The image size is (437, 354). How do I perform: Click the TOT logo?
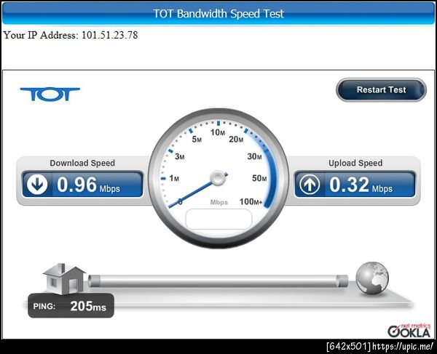click(x=50, y=94)
